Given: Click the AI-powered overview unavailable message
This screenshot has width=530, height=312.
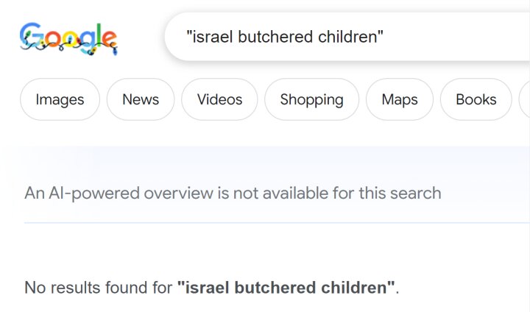Looking at the screenshot, I should (233, 194).
